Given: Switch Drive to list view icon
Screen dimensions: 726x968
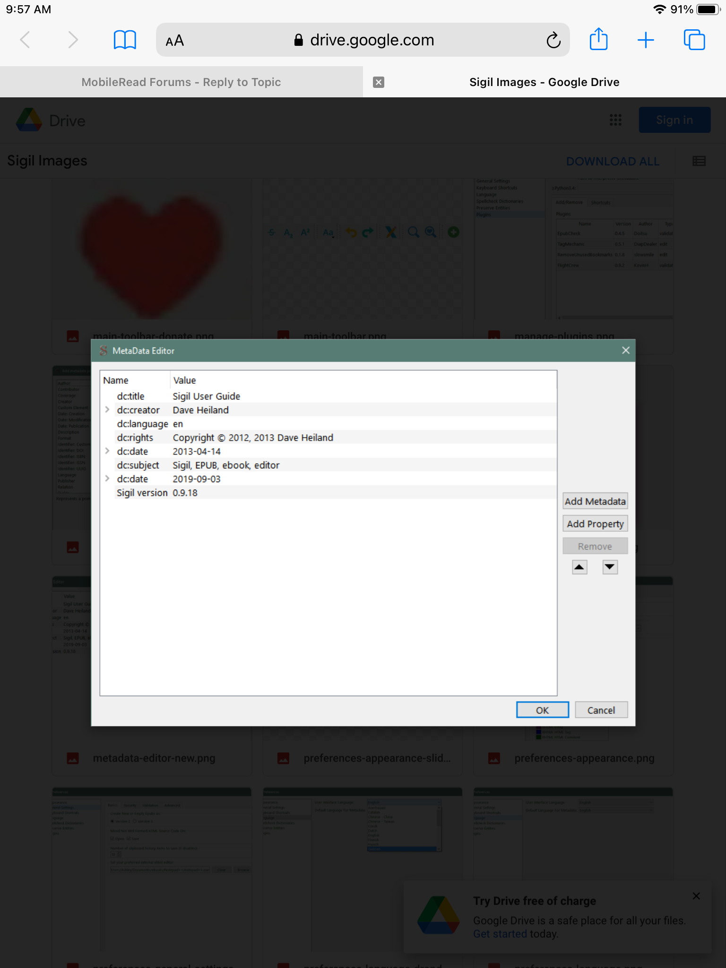Looking at the screenshot, I should 699,161.
